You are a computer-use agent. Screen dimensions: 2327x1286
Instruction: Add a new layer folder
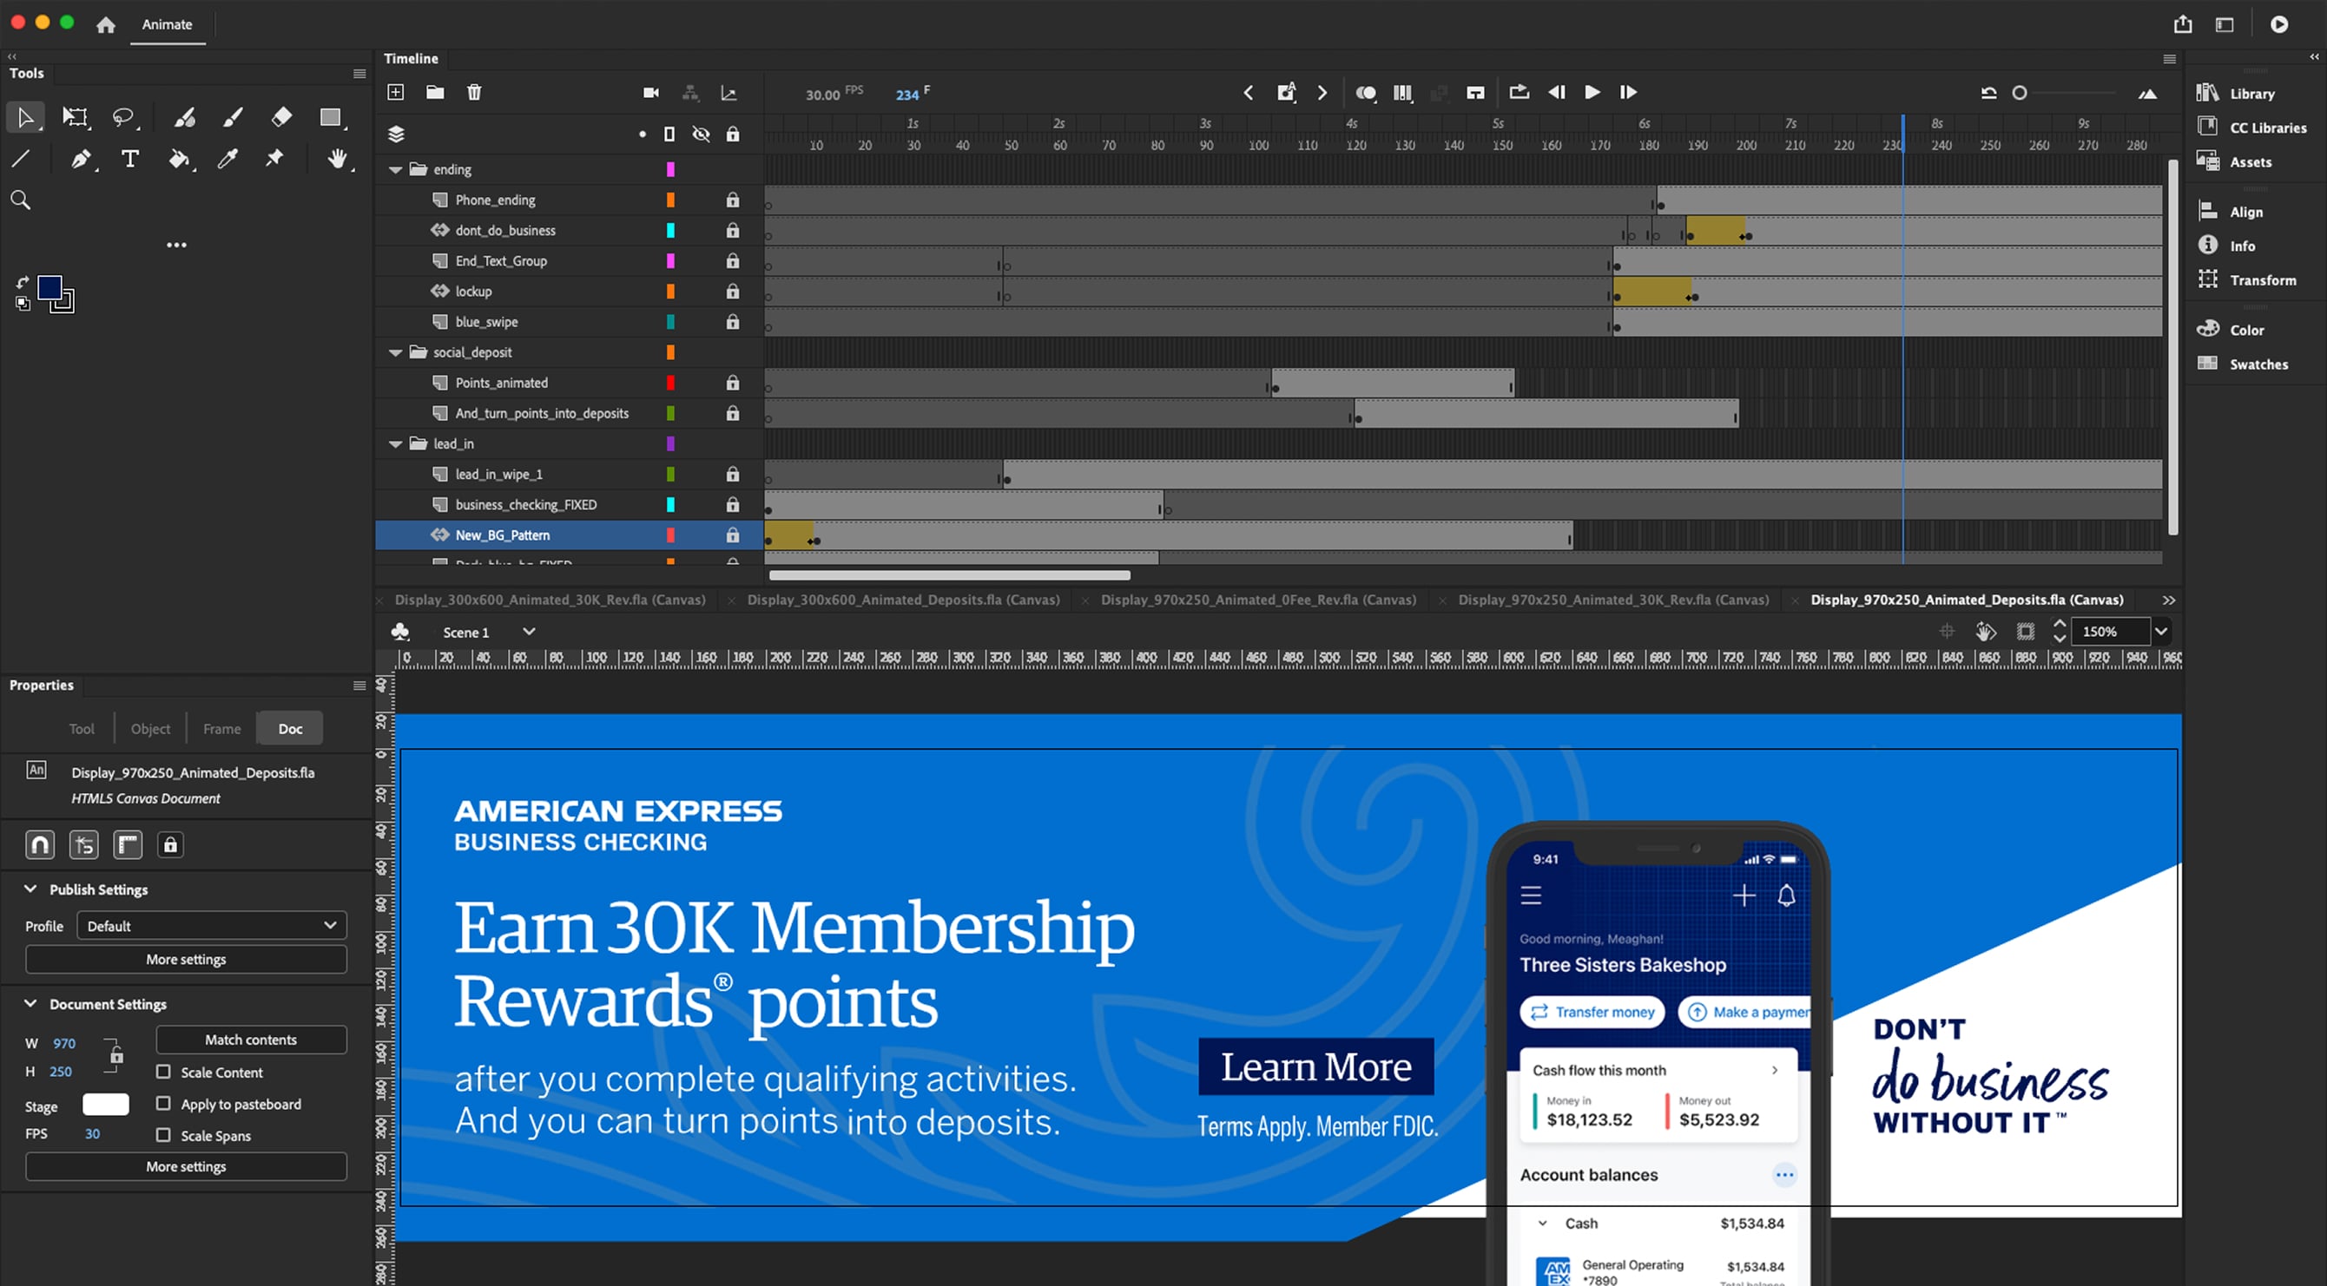coord(435,92)
